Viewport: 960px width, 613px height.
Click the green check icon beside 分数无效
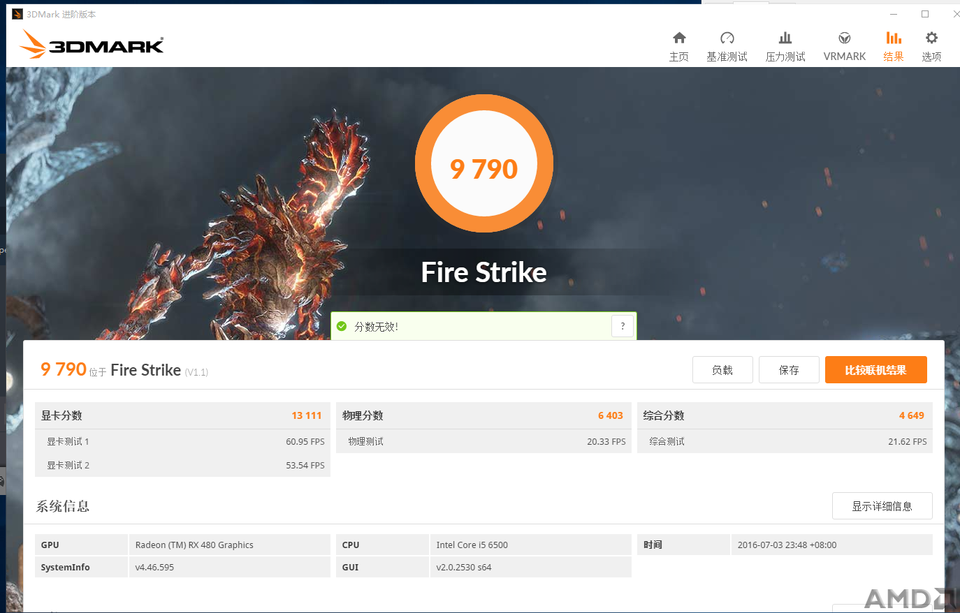pos(342,326)
